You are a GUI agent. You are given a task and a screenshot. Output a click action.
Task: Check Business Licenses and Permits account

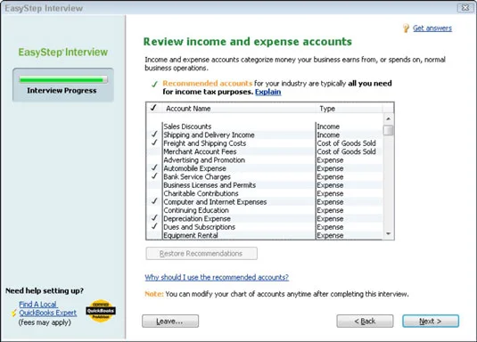154,185
